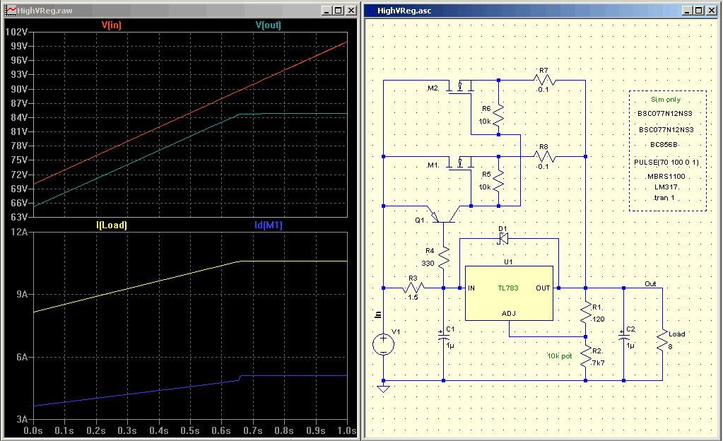Click the 12A axis label

19,232
